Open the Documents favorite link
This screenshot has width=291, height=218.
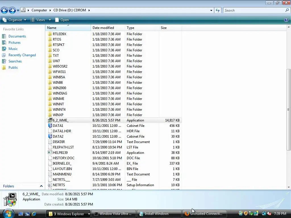(17, 36)
